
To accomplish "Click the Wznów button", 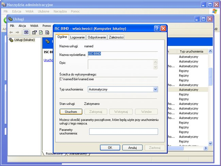I will pos(146,112).
